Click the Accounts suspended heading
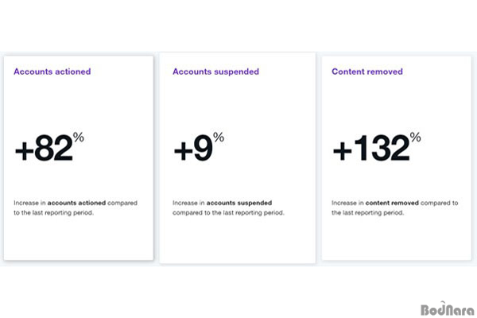The width and height of the screenshot is (477, 318). click(x=215, y=72)
